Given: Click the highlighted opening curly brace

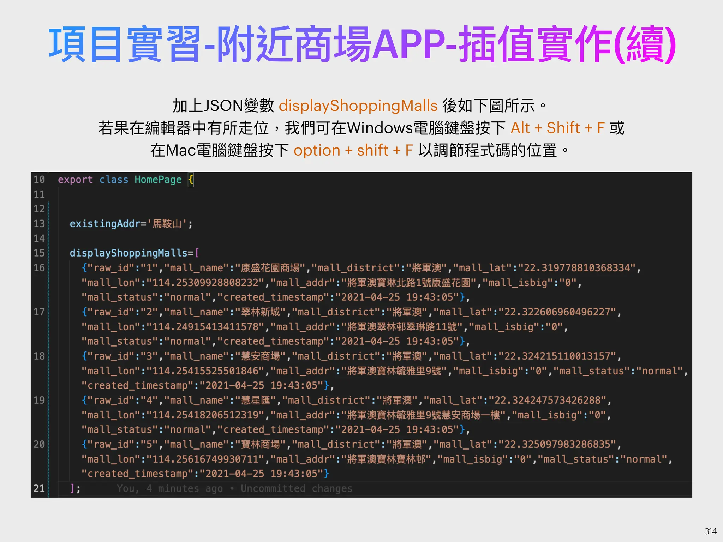Looking at the screenshot, I should [191, 180].
